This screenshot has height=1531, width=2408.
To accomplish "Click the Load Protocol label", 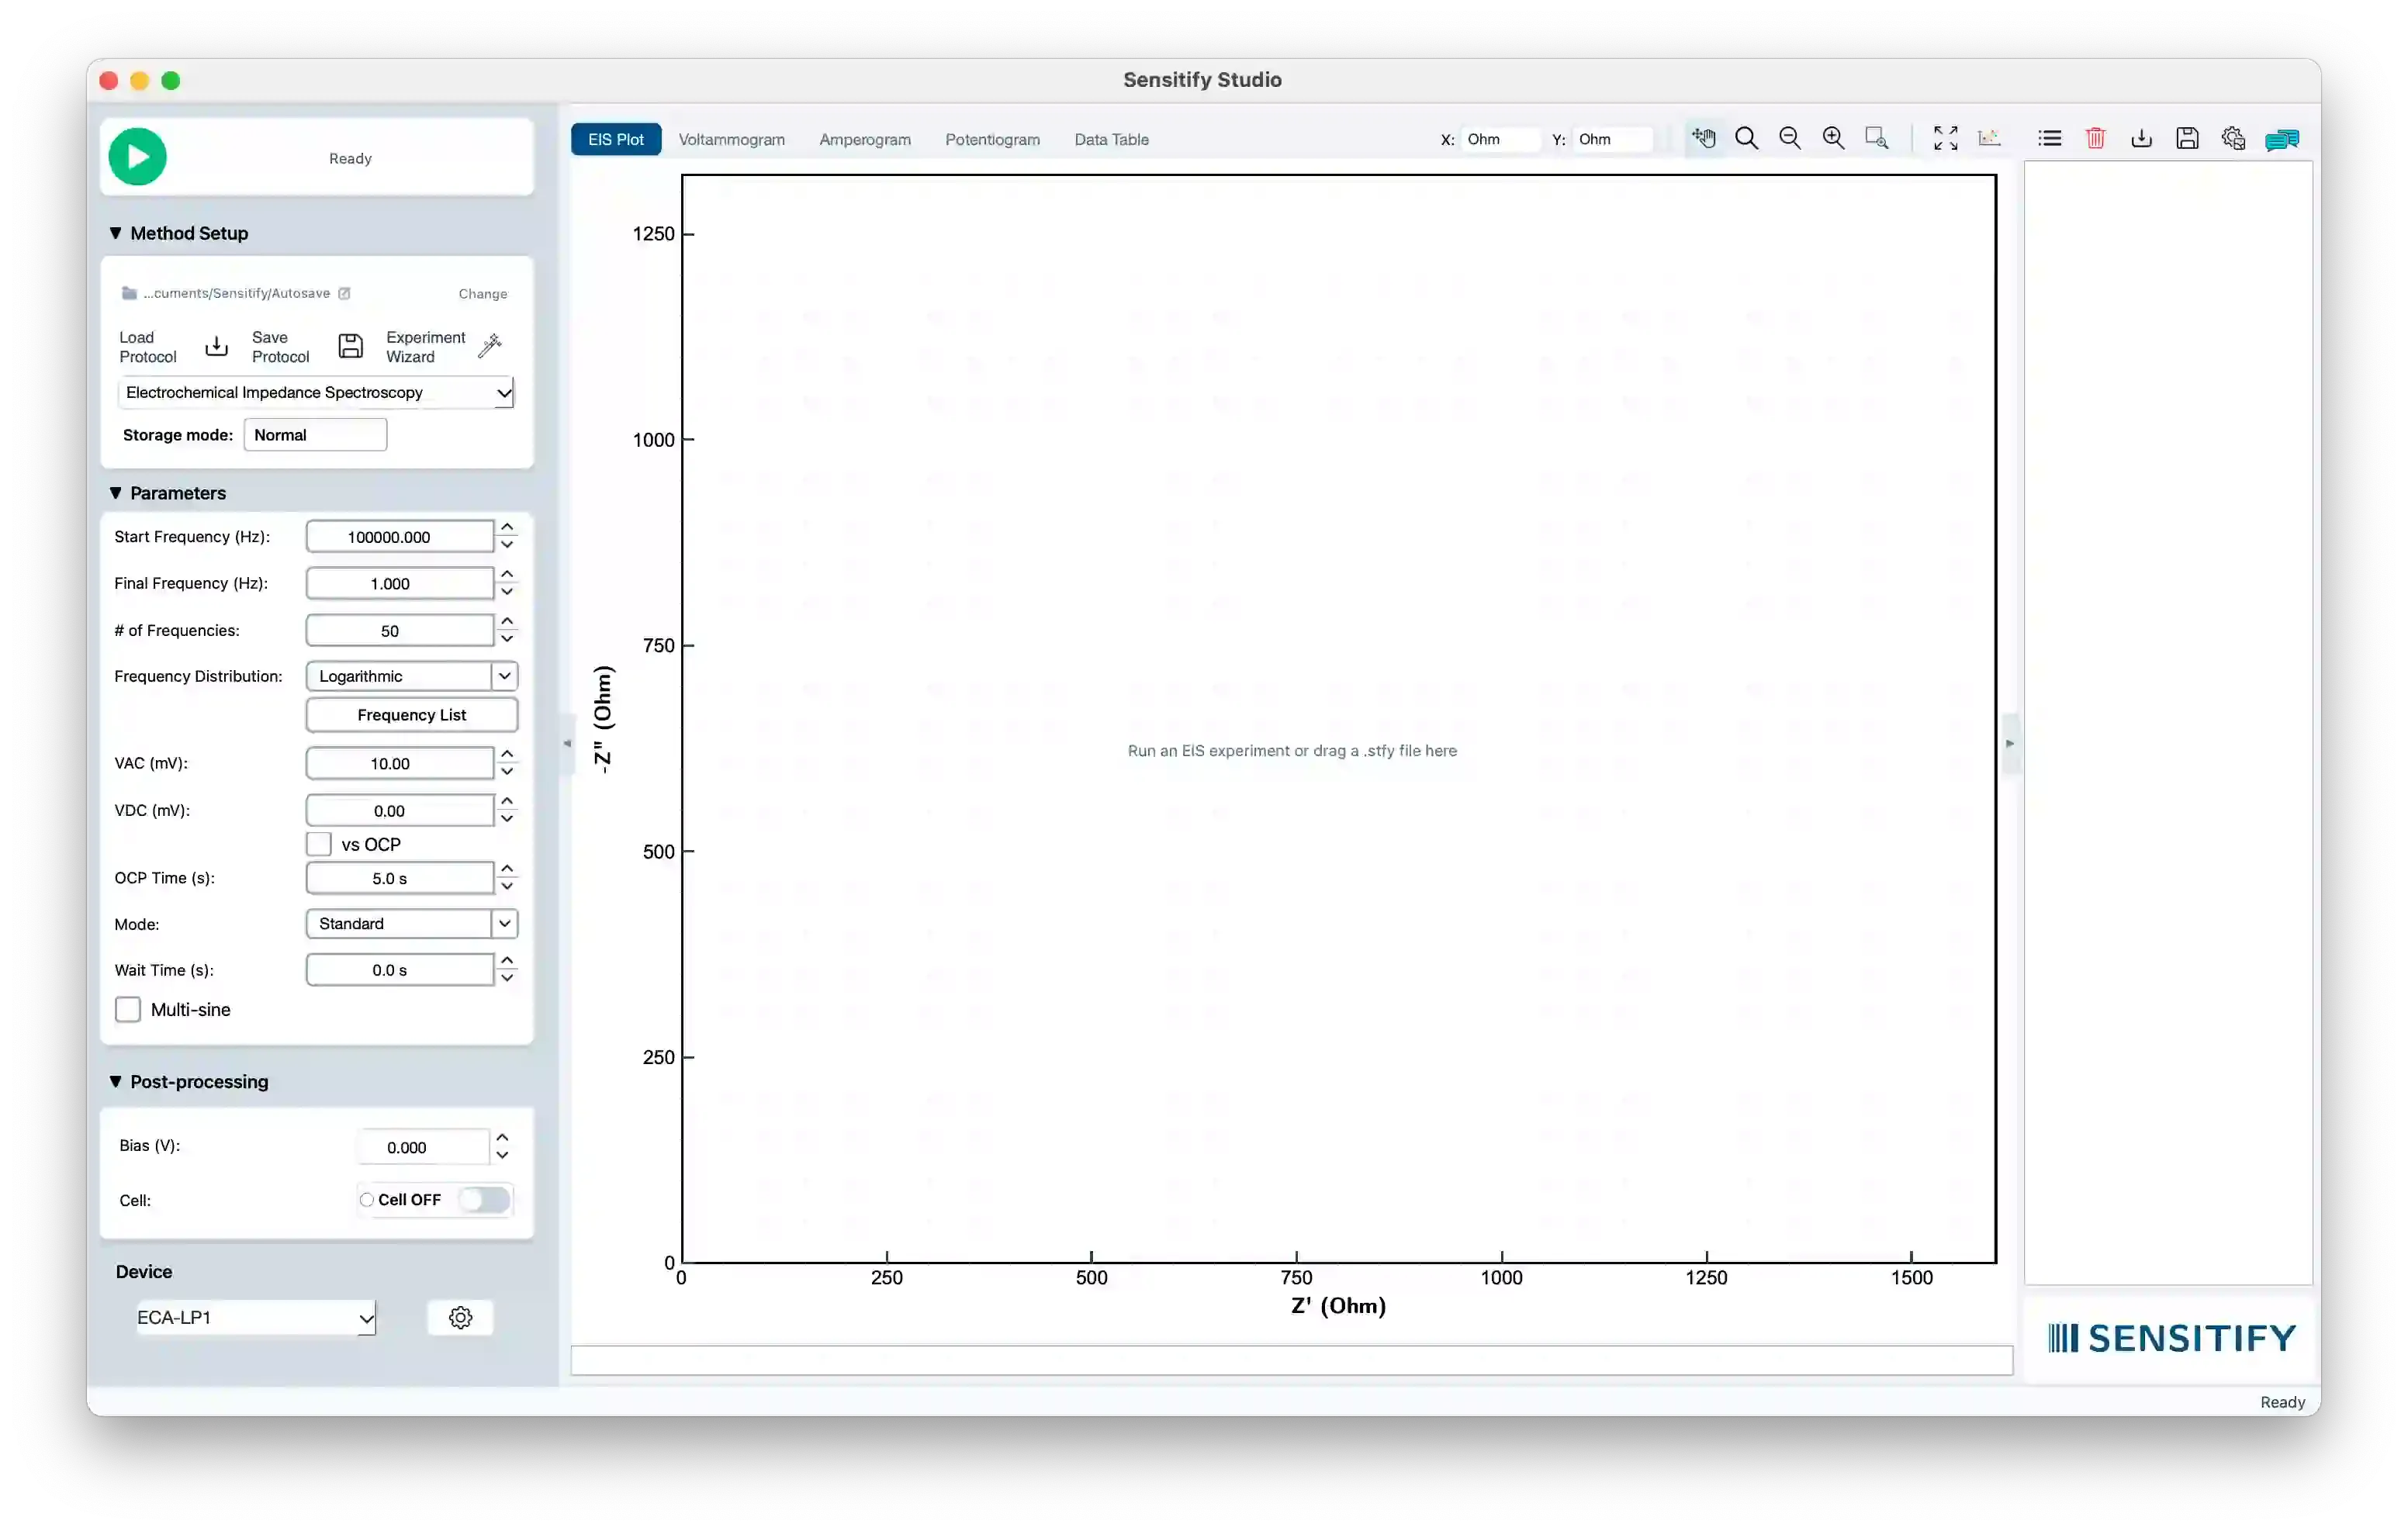I will [148, 347].
